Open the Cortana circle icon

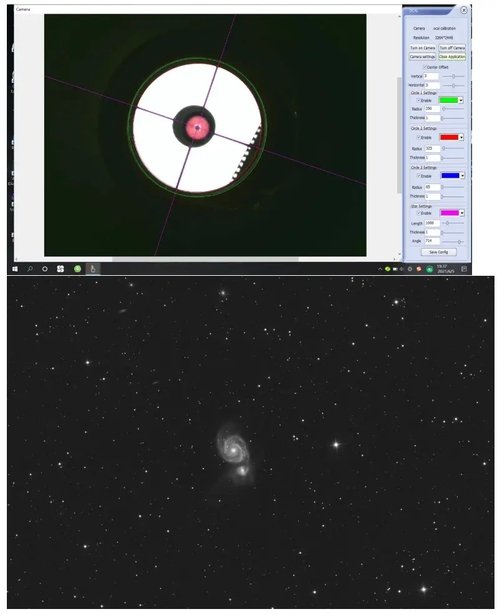point(45,269)
